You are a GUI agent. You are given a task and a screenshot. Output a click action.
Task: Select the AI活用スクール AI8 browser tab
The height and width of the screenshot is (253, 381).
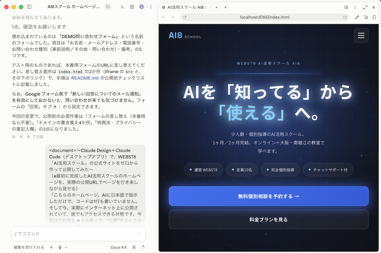point(190,7)
